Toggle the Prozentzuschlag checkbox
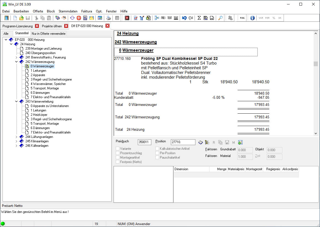Screen dimensions: 320x227 click(x=117, y=153)
